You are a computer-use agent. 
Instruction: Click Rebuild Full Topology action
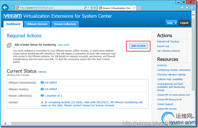[168, 41]
